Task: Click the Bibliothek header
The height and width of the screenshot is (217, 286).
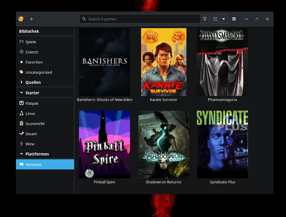Action: click(29, 31)
